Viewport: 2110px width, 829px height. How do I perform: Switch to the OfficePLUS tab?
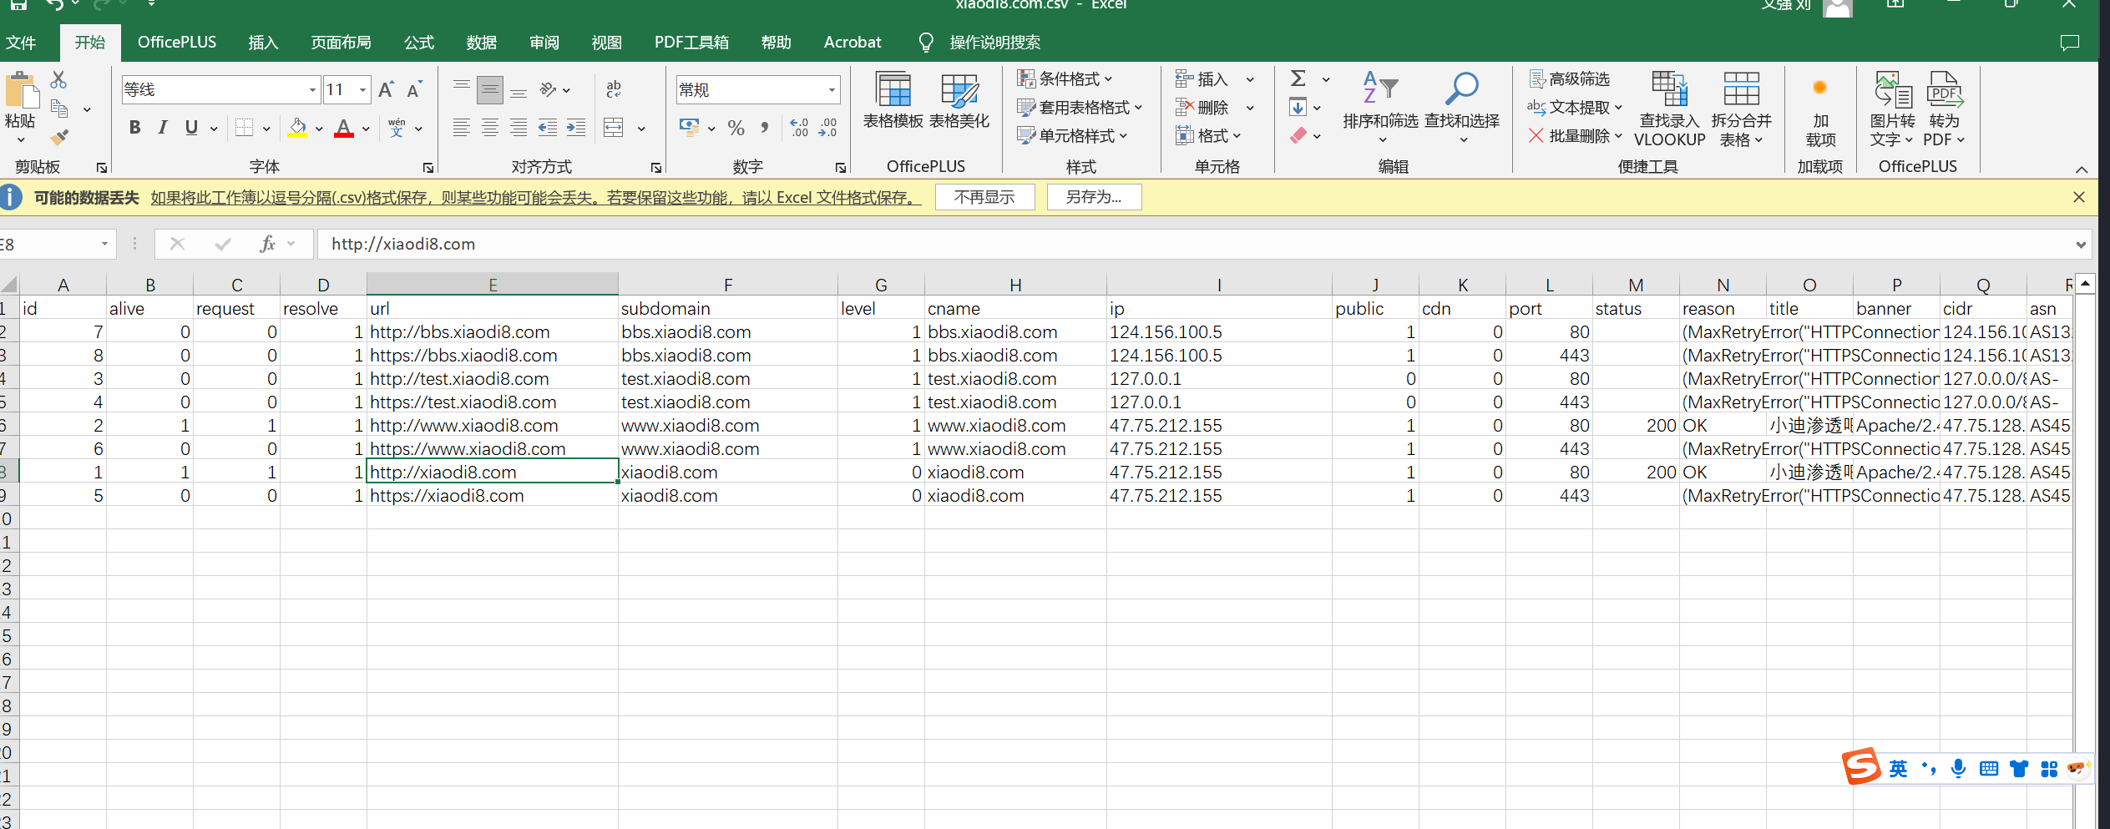coord(177,43)
